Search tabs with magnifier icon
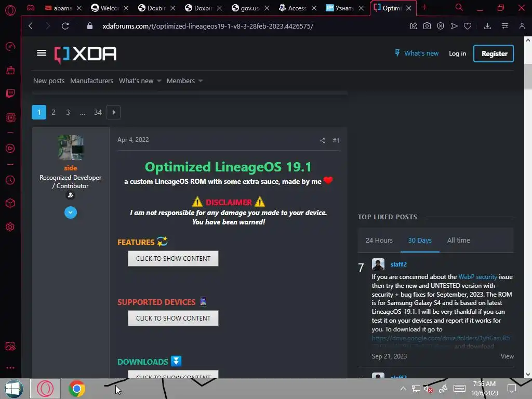The height and width of the screenshot is (399, 532). coord(459,7)
